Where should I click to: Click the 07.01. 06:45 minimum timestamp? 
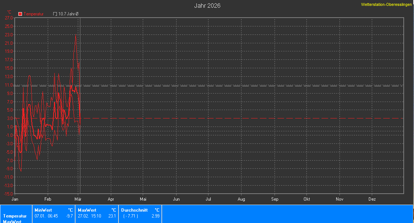(46, 216)
